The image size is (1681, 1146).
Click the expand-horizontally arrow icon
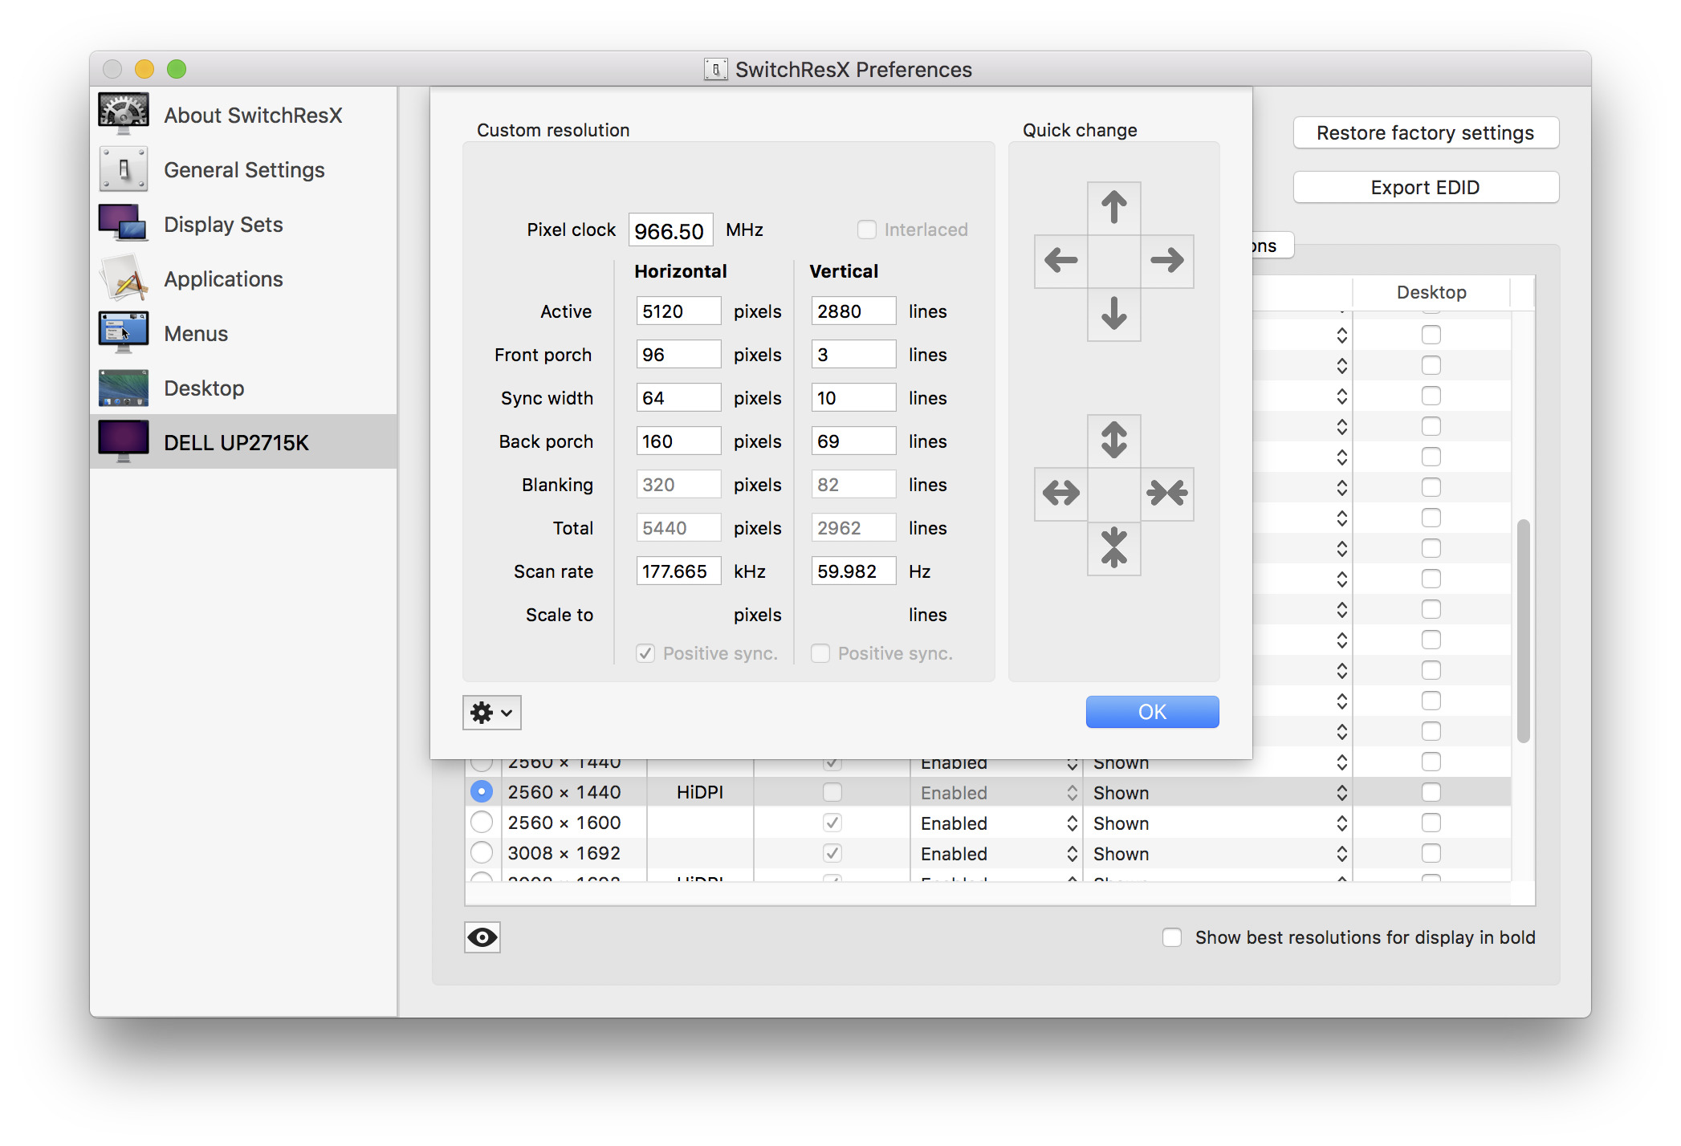click(1060, 494)
